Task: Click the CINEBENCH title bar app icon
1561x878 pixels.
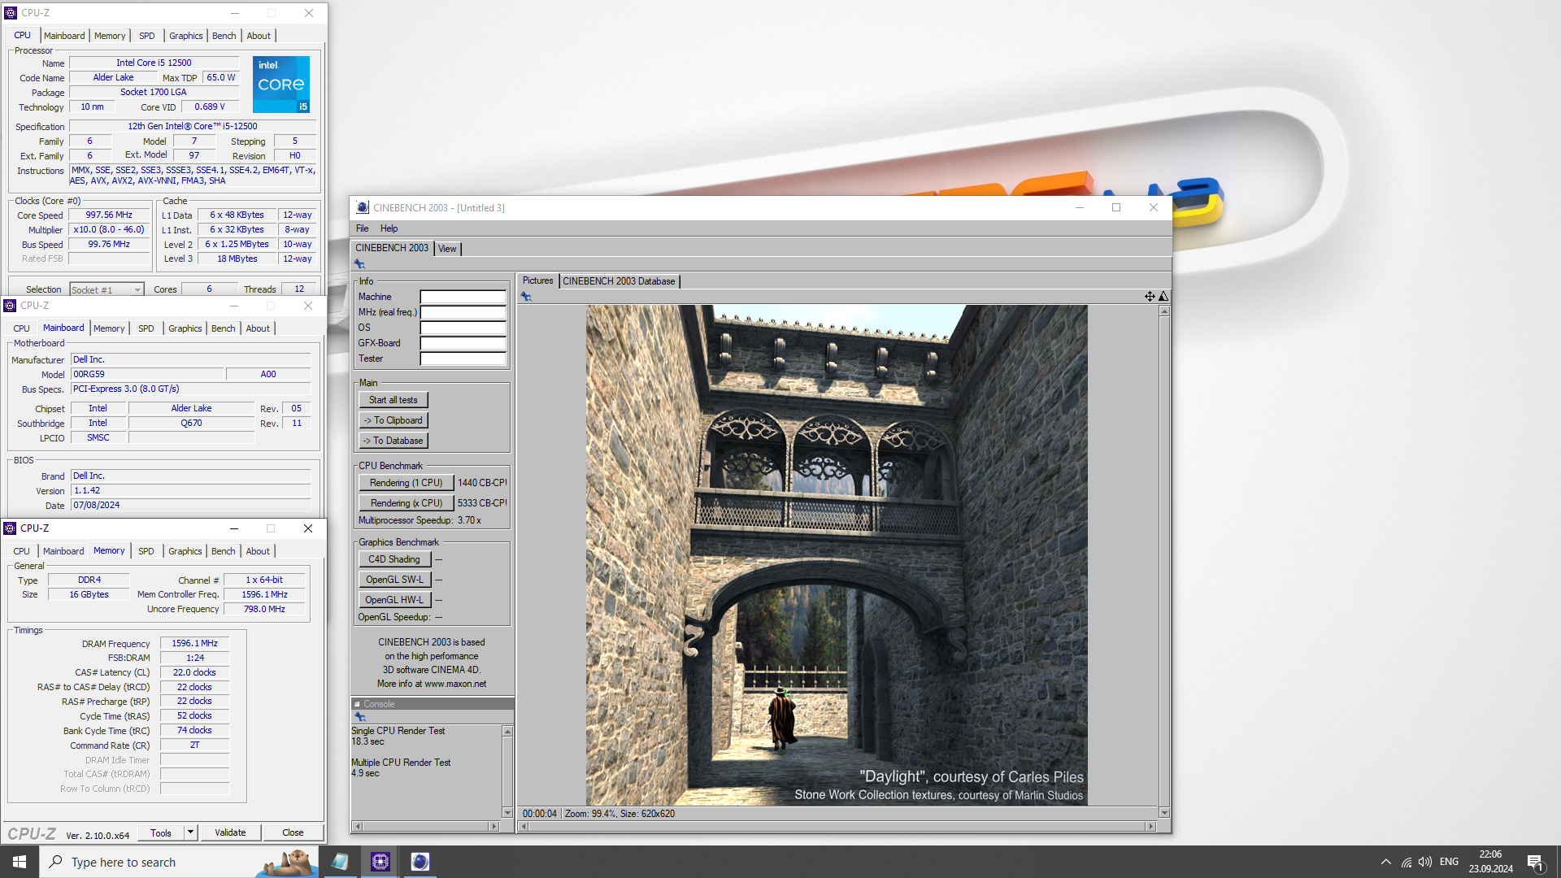Action: 363,208
